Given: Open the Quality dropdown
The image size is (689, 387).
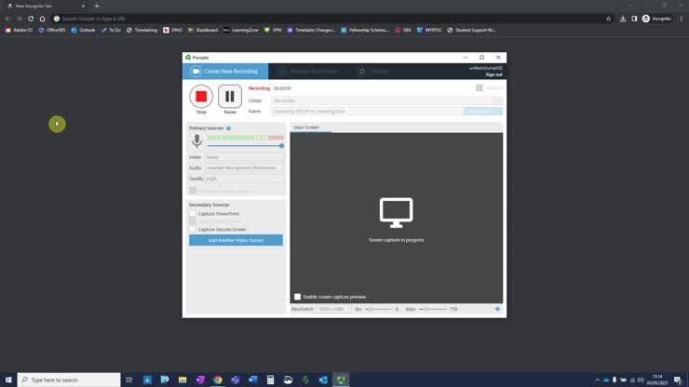Looking at the screenshot, I should click(244, 179).
